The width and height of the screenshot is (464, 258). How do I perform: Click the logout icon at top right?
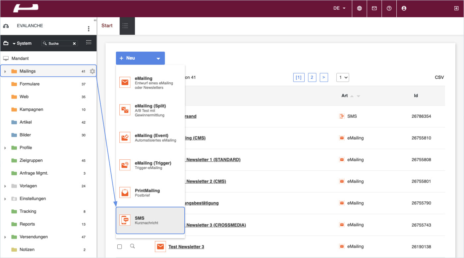click(456, 9)
